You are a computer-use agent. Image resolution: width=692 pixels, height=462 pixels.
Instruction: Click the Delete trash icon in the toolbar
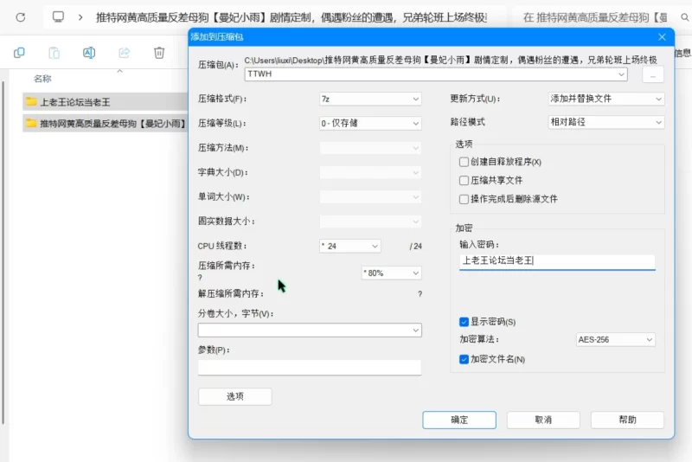tap(159, 54)
